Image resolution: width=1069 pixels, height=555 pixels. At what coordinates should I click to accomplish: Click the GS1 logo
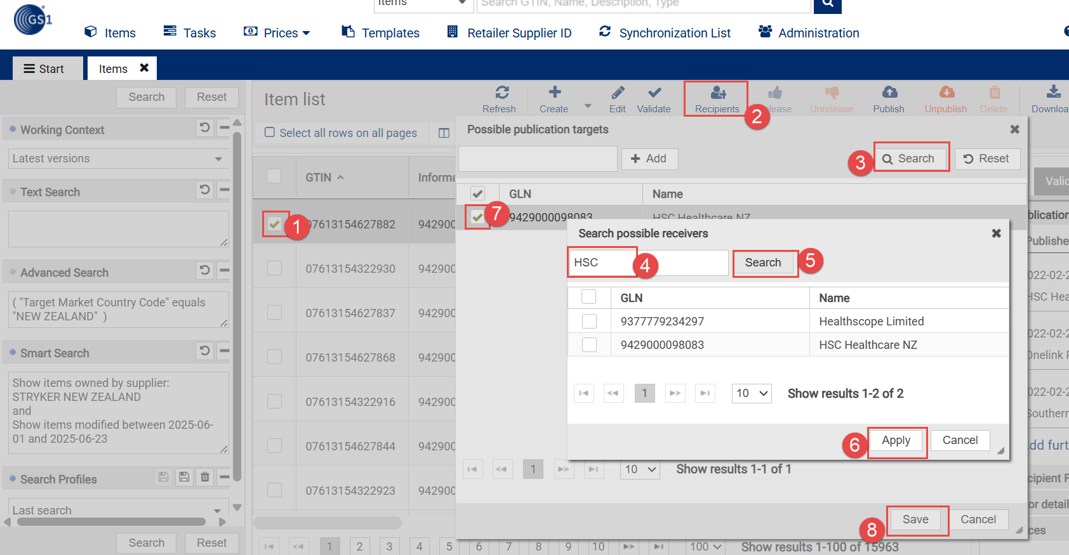tap(33, 19)
